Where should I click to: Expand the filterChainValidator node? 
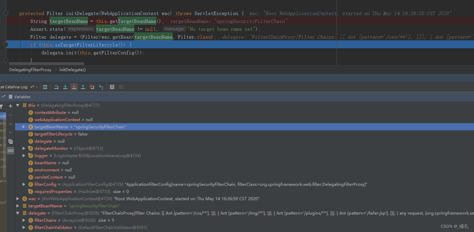tap(24, 228)
